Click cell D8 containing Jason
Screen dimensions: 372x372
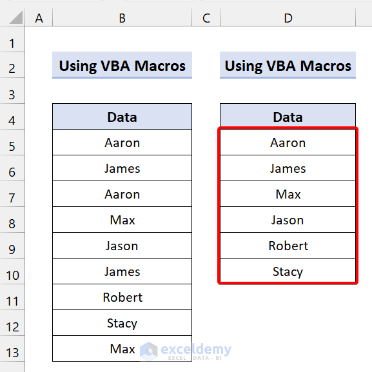[x=288, y=220]
